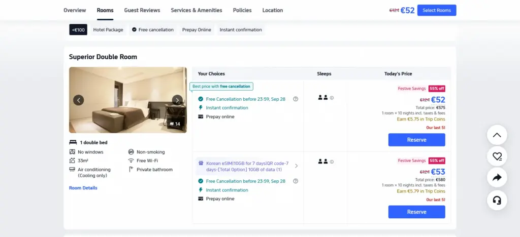Click two-person sleeps icon in €53 row
The height and width of the screenshot is (237, 520).
point(322,162)
